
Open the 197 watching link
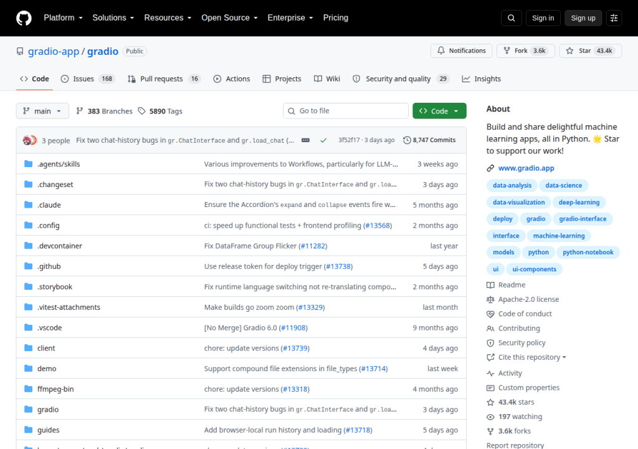click(515, 417)
